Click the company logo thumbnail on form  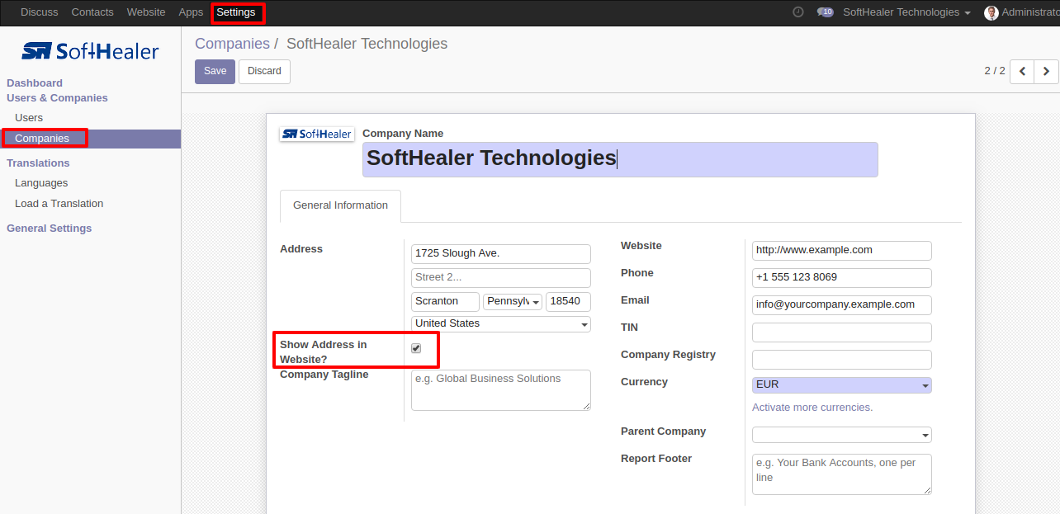point(316,134)
